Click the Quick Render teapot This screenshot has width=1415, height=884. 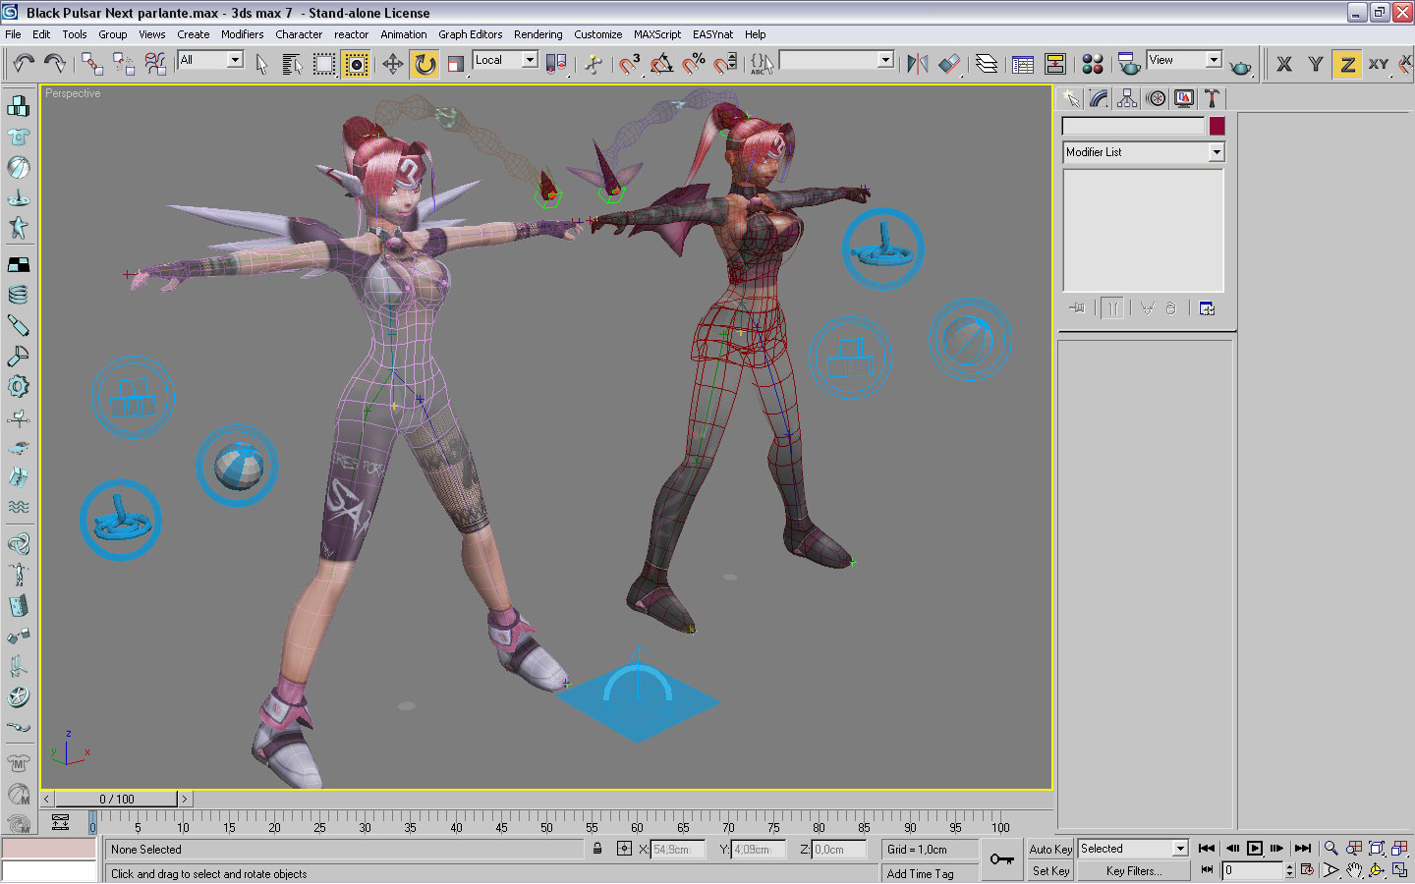pyautogui.click(x=1241, y=66)
